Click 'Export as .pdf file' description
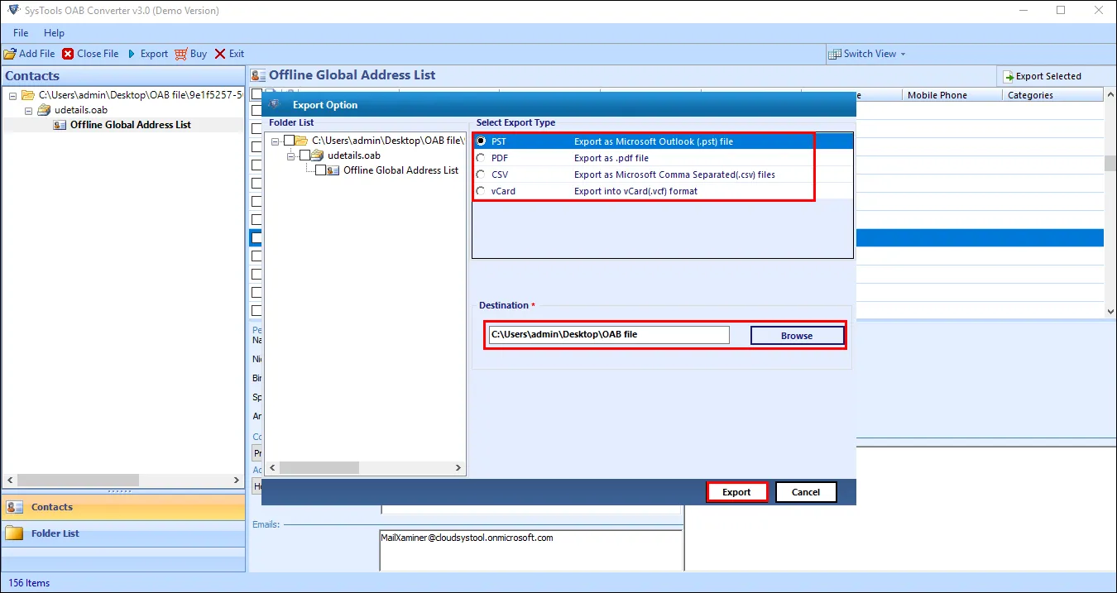Screen dimensions: 1117x593 (x=611, y=158)
